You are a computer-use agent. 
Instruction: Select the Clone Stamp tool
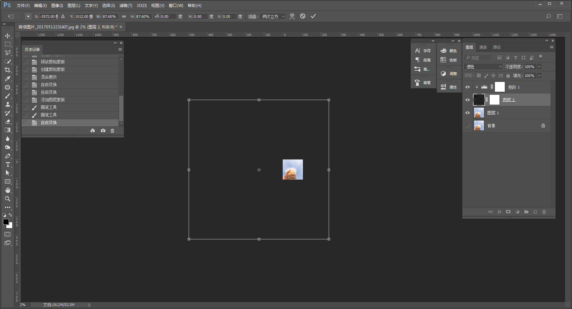point(7,104)
